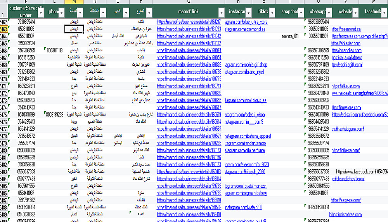Select the www.facebook.com text cell in row 5483
388x222 pixels.
click(x=362, y=171)
